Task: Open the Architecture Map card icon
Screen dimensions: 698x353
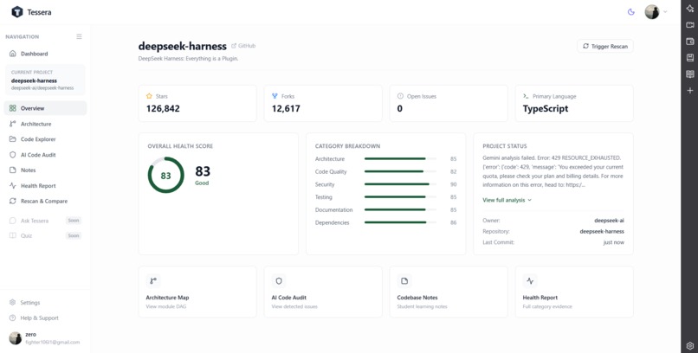Action: pyautogui.click(x=153, y=281)
